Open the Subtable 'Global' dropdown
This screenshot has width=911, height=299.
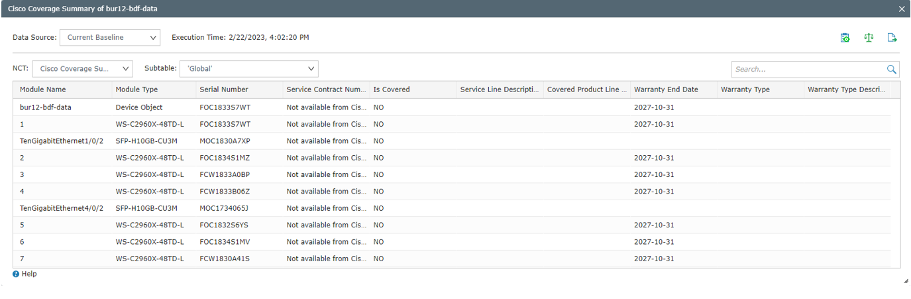tap(248, 68)
